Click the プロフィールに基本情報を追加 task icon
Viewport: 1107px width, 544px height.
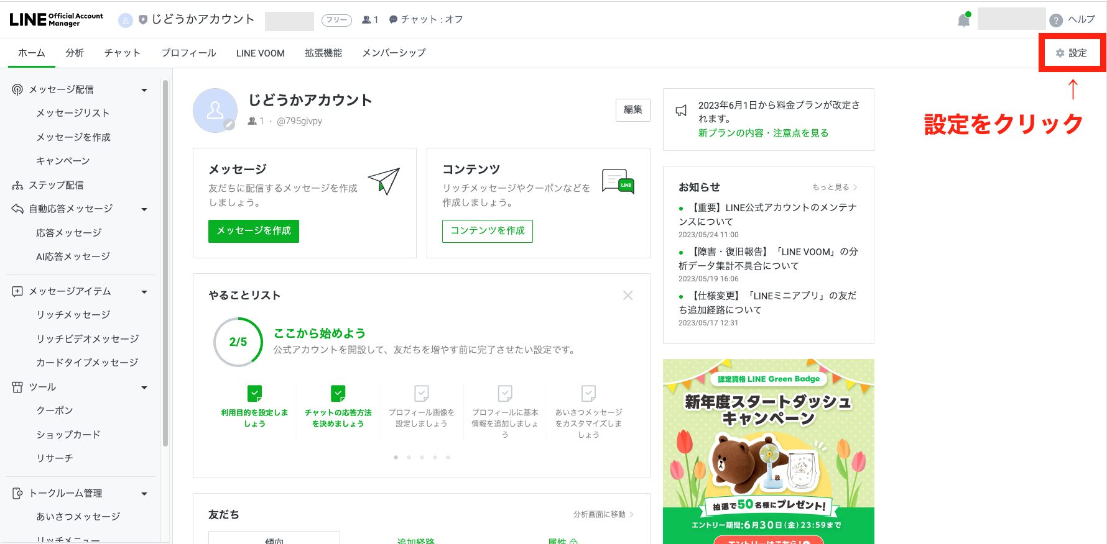505,393
